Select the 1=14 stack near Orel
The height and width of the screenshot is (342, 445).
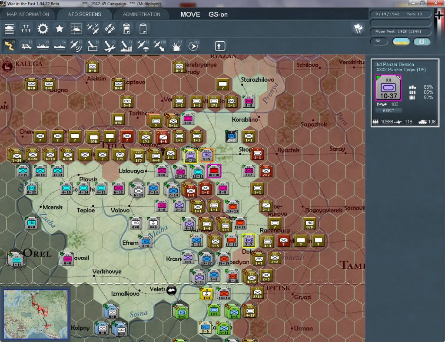coord(17,259)
